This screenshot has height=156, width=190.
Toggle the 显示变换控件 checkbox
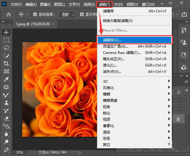pyautogui.click(x=82, y=14)
